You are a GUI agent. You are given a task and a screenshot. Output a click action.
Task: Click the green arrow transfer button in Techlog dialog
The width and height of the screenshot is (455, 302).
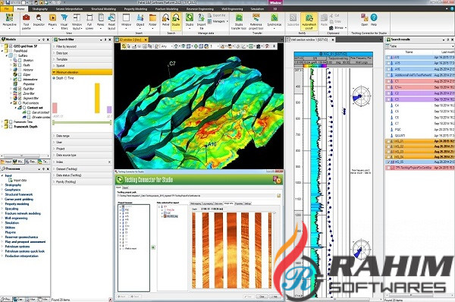[153, 247]
